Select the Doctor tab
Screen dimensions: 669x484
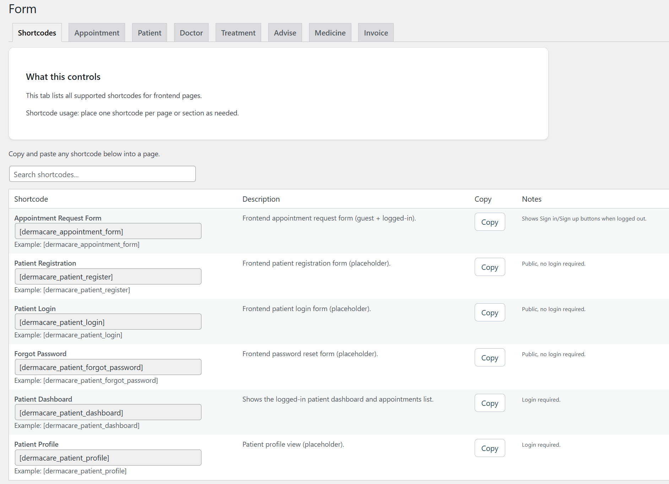coord(191,33)
